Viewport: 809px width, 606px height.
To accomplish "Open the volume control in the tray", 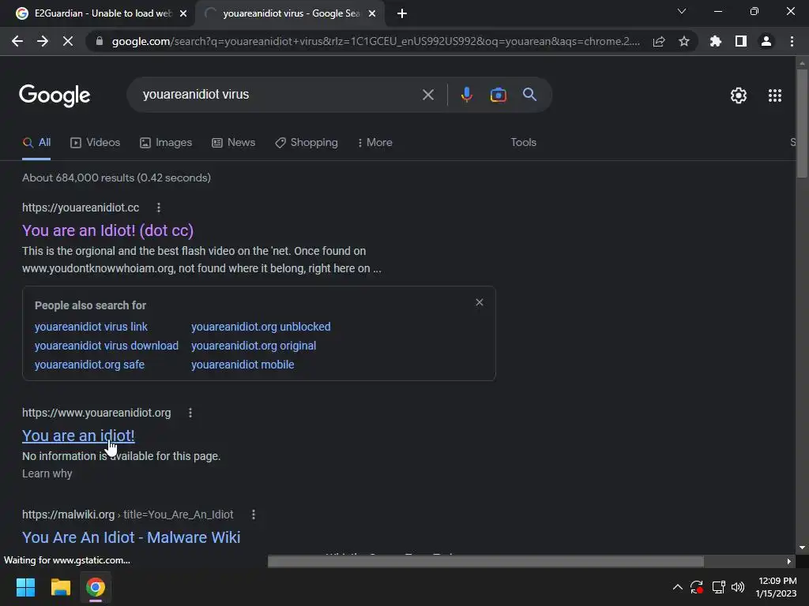I will 738,587.
